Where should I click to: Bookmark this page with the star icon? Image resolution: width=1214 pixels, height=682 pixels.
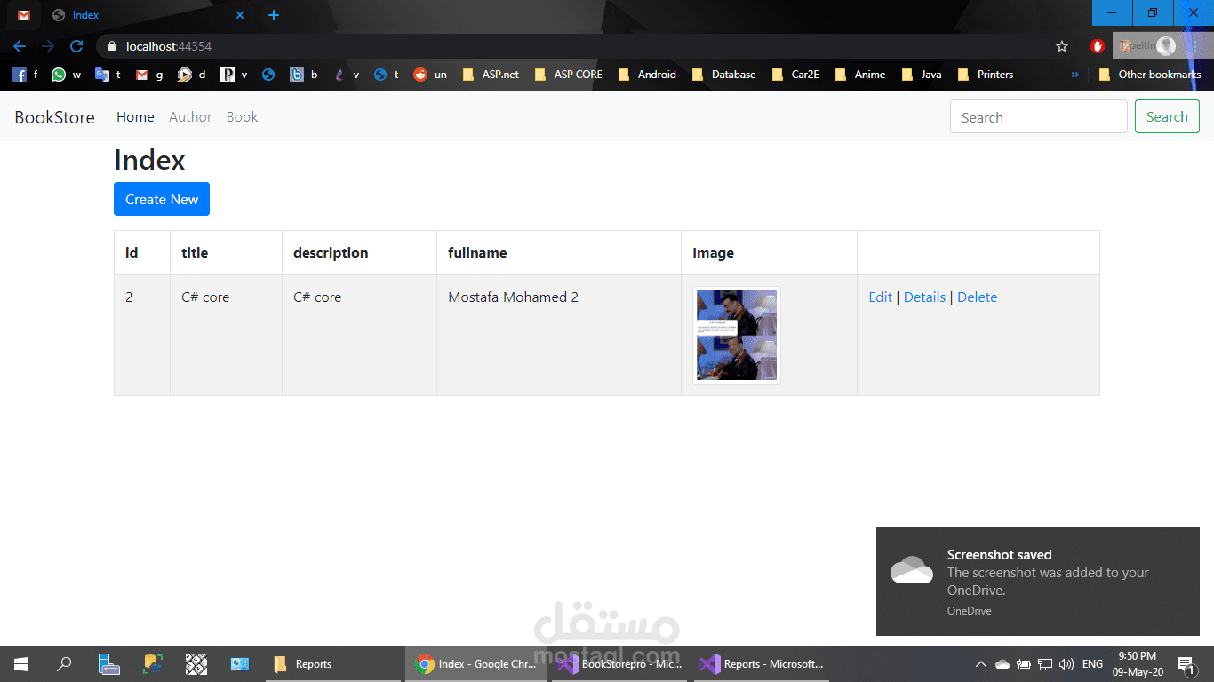(1062, 45)
